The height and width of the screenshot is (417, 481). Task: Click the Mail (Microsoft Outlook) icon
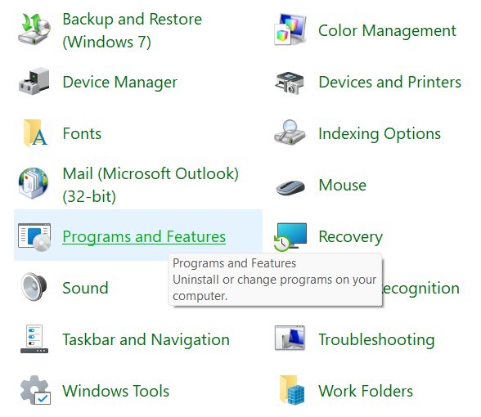34,183
